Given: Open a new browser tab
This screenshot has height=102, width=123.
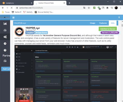Looking at the screenshot, I should coord(69,3).
